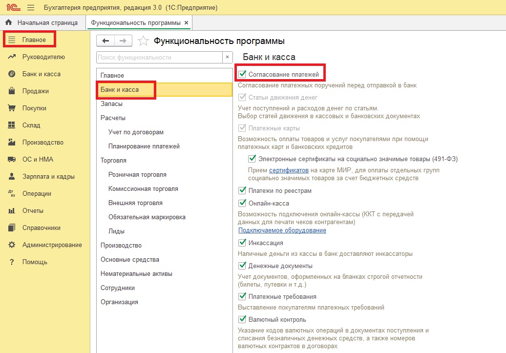This screenshot has height=353, width=506.
Task: Click the Склад grid icon
Action: pos(12,125)
